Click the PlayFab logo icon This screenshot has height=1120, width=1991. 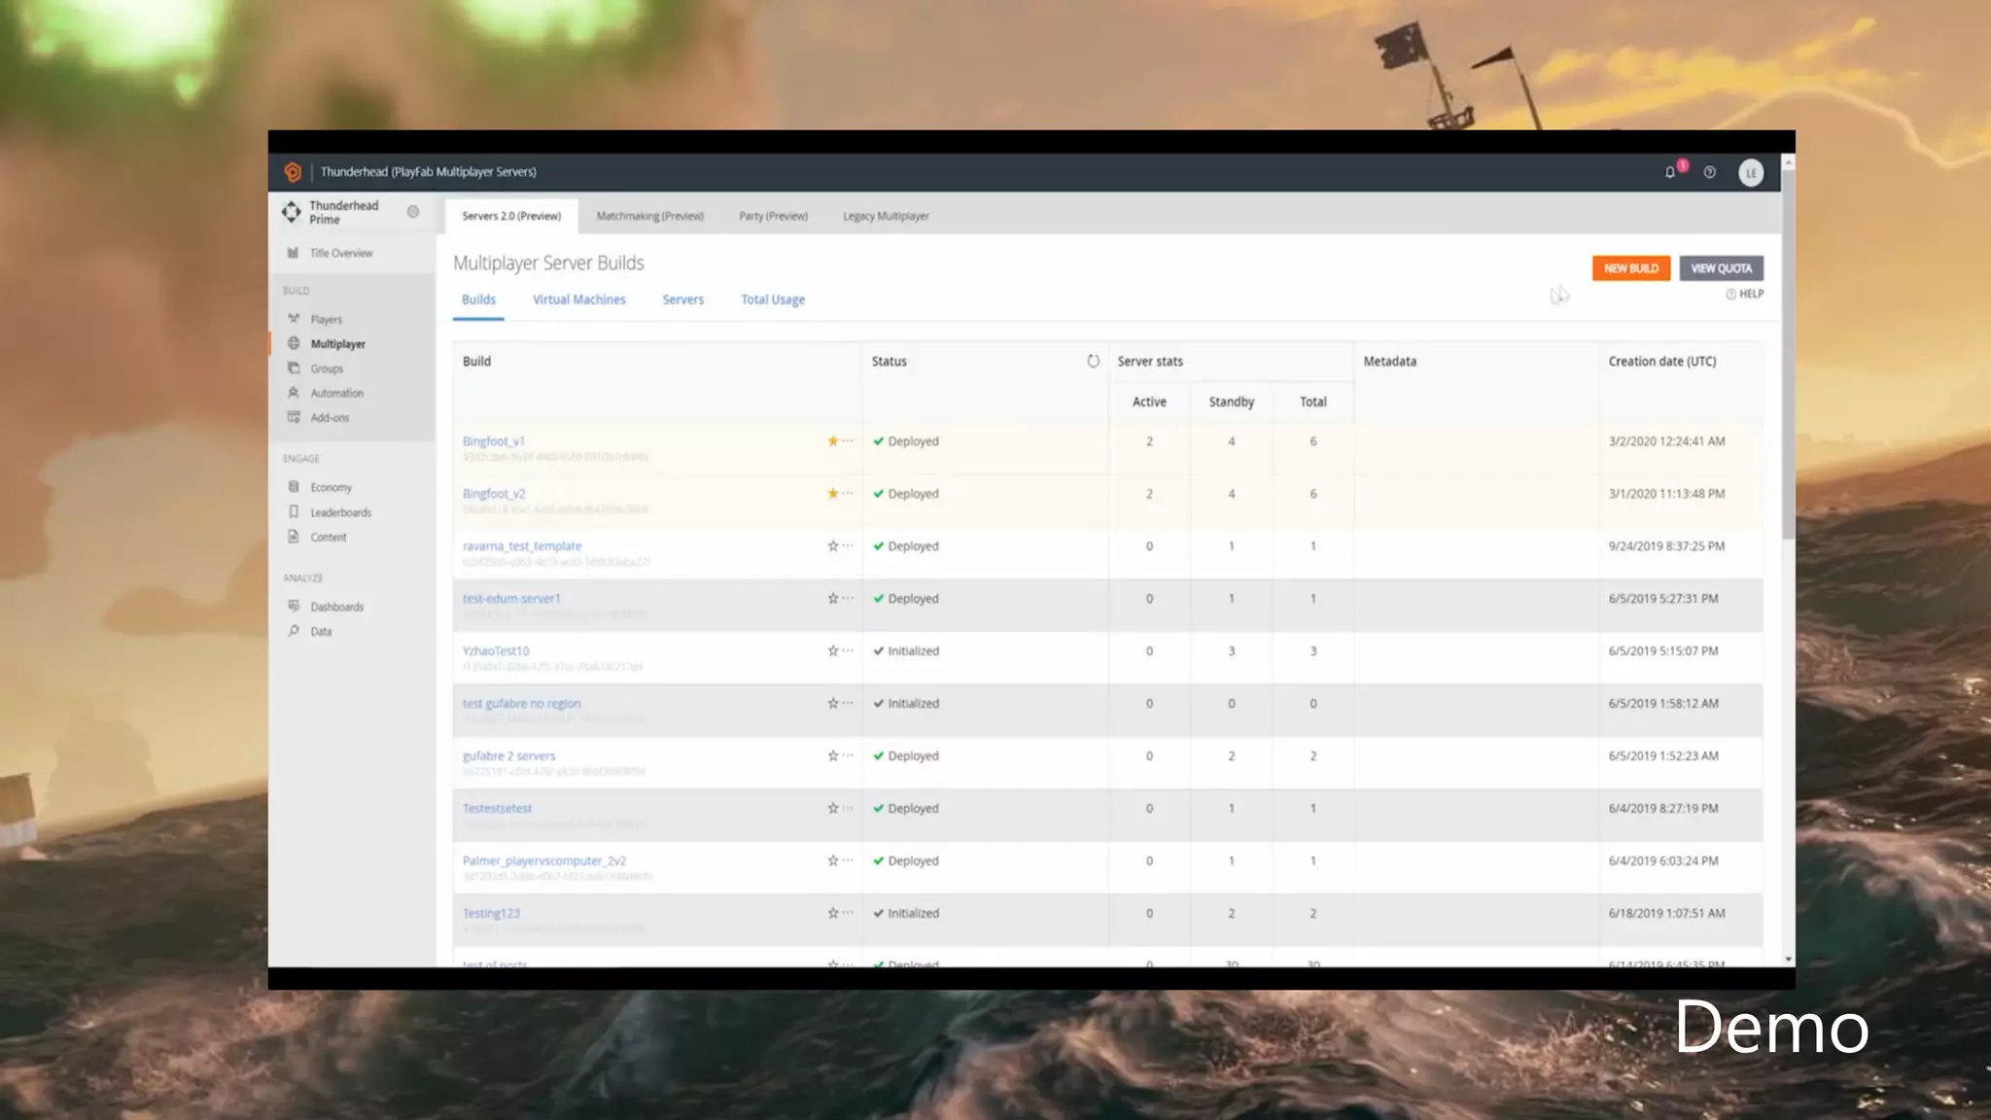tap(293, 172)
